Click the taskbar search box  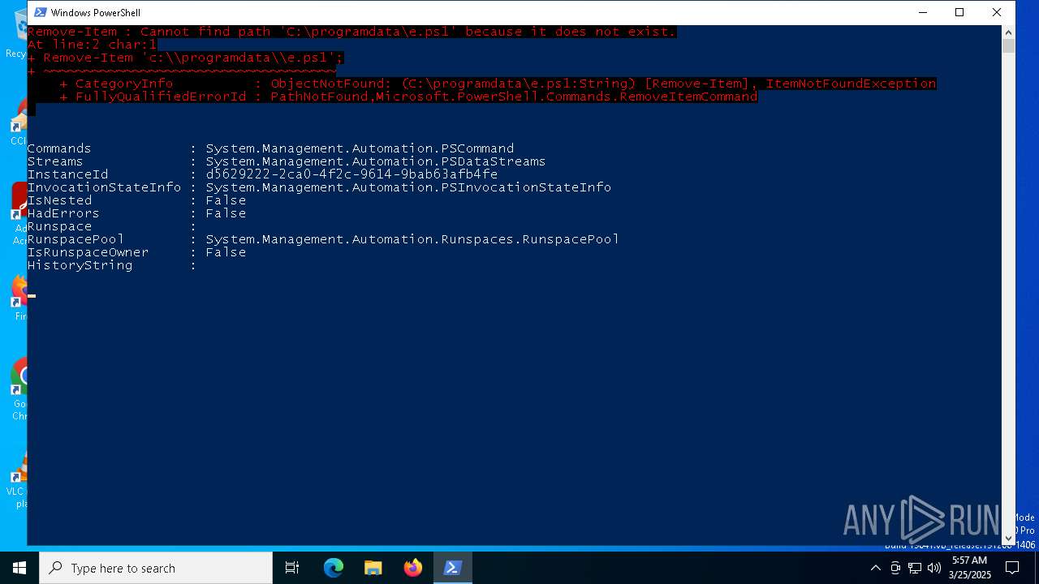pyautogui.click(x=156, y=568)
